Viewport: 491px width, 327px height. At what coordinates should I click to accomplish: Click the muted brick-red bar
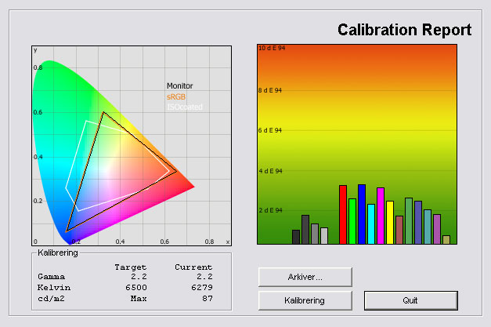click(399, 230)
